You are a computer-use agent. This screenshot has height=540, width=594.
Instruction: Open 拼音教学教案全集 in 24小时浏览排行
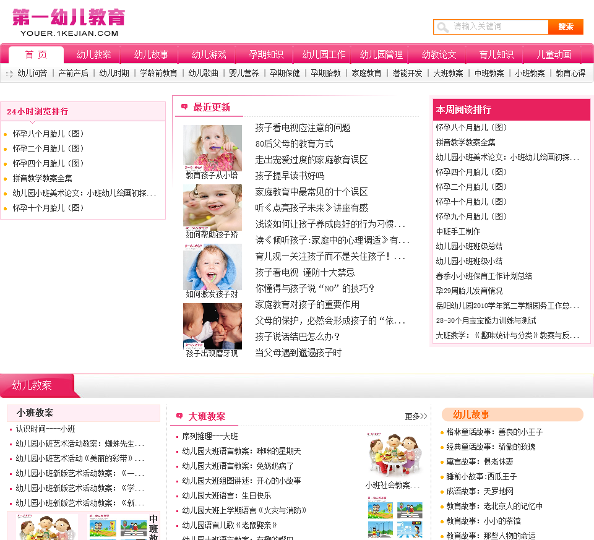click(43, 178)
